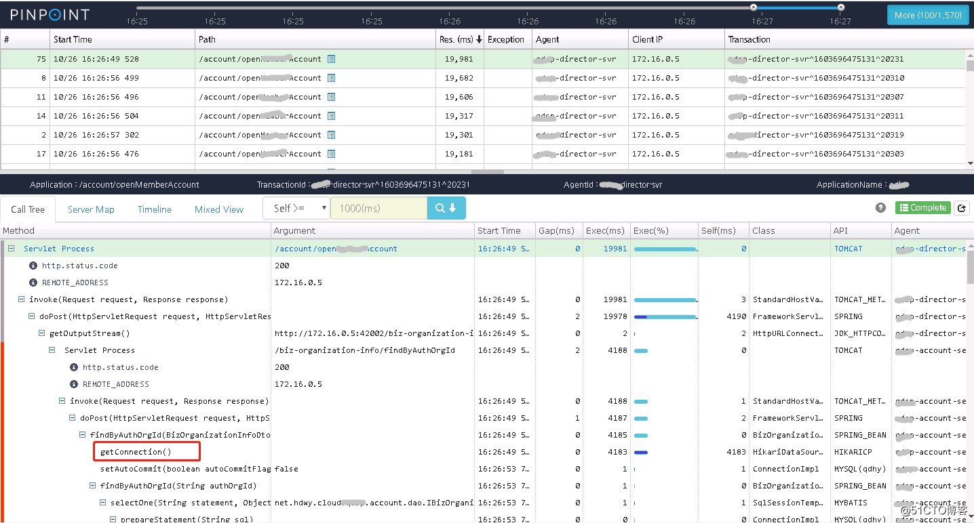Click info icon for first http.status.code
This screenshot has height=523, width=974.
(x=33, y=266)
